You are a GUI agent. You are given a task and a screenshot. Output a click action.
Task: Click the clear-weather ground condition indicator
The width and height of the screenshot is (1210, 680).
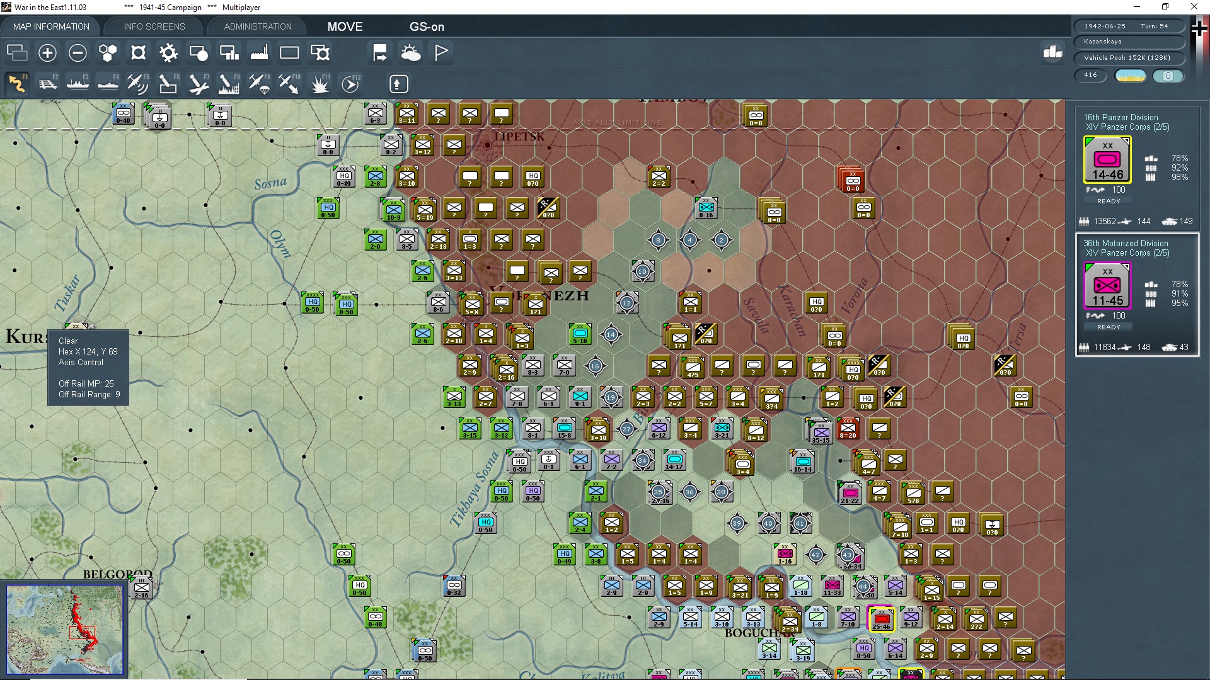click(1131, 76)
